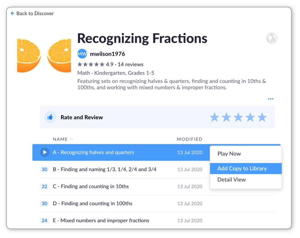Click the MW user avatar
Viewport: 300px width, 238px height.
point(82,54)
